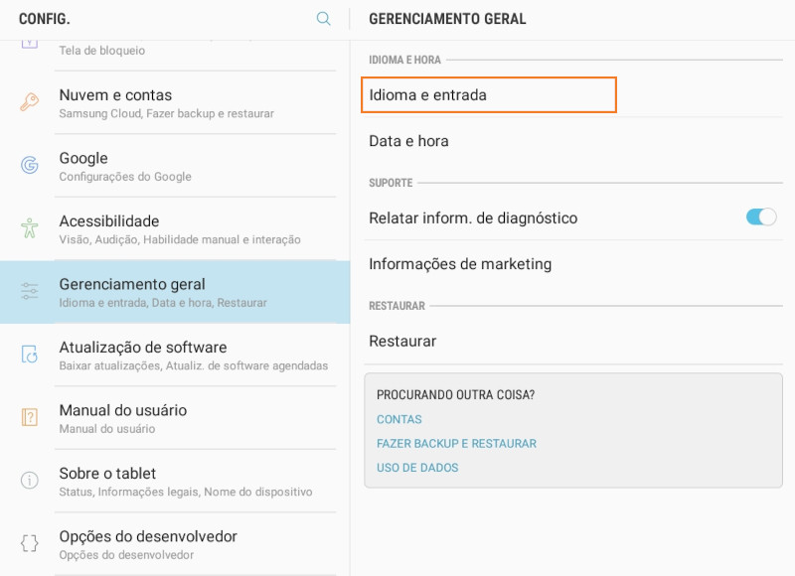Click the sliders icon for Gerenciamento geral

[30, 291]
